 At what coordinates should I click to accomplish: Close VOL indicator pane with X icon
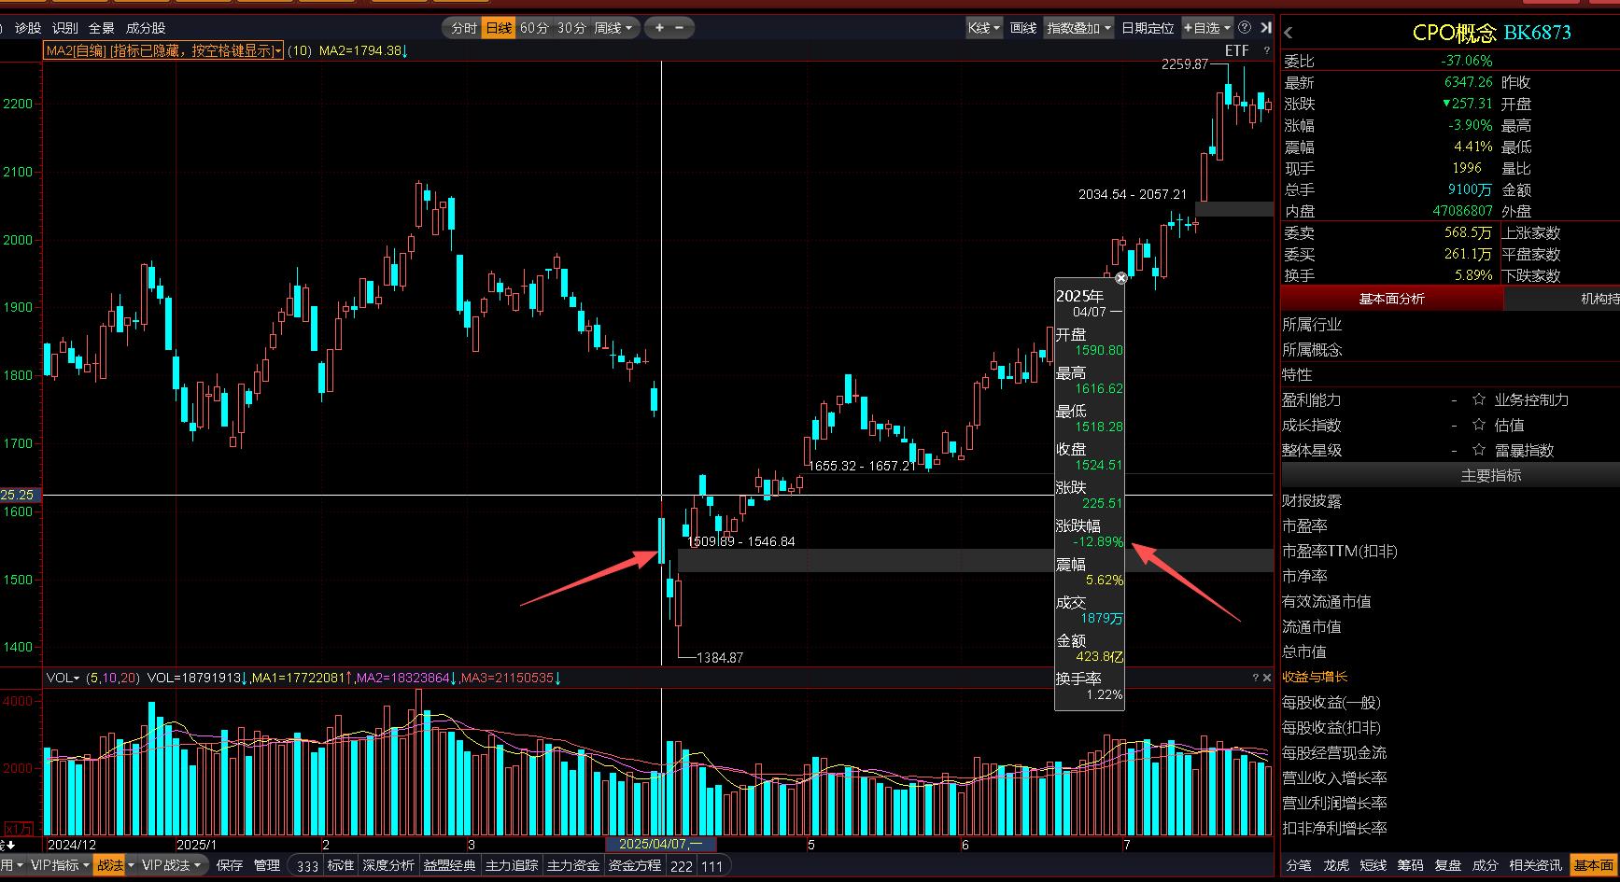tap(1267, 678)
